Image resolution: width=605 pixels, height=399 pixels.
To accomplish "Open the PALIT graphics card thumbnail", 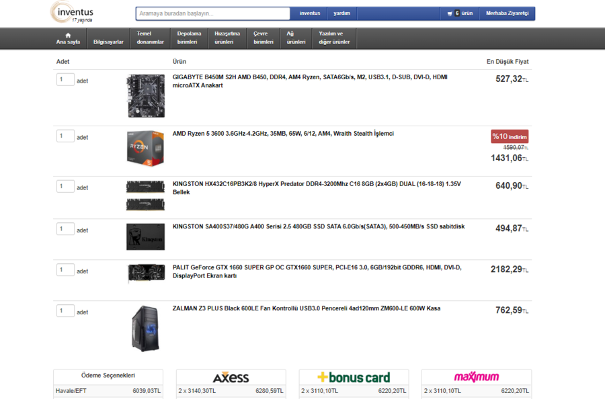I will pyautogui.click(x=147, y=273).
